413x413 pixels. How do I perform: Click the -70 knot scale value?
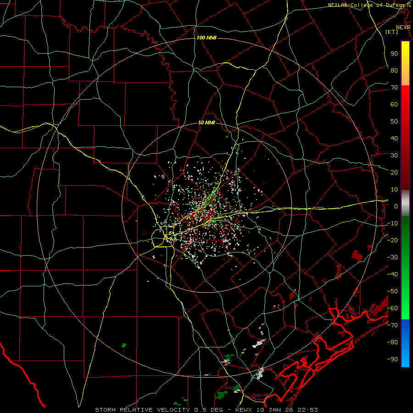[x=392, y=325]
